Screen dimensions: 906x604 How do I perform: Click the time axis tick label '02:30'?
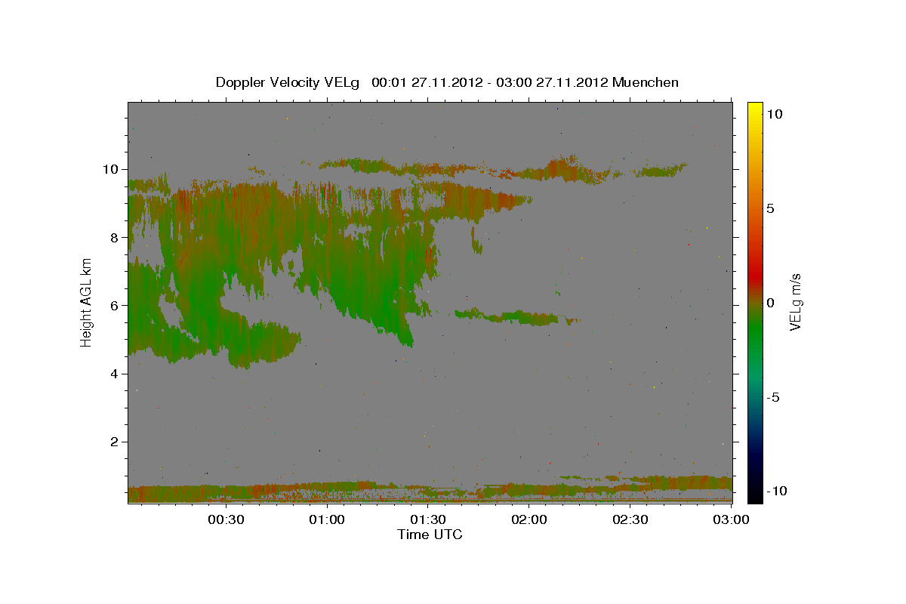630,519
